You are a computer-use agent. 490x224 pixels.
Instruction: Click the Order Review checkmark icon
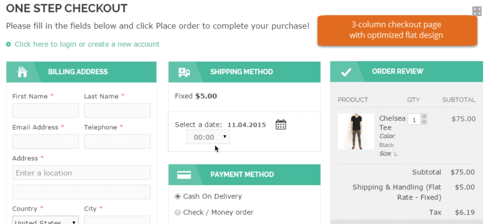[x=346, y=72]
